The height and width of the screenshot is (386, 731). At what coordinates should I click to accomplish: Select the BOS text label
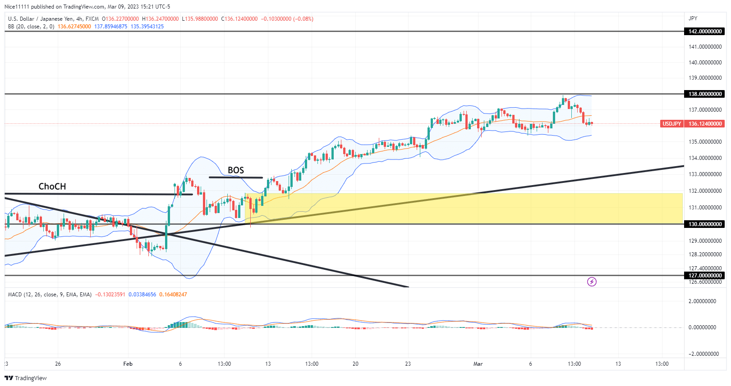(x=236, y=170)
